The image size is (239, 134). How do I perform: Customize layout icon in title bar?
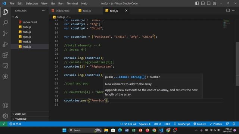(x=214, y=3)
